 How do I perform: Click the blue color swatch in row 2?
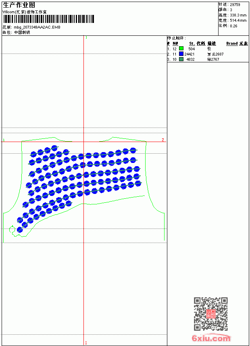181,54
